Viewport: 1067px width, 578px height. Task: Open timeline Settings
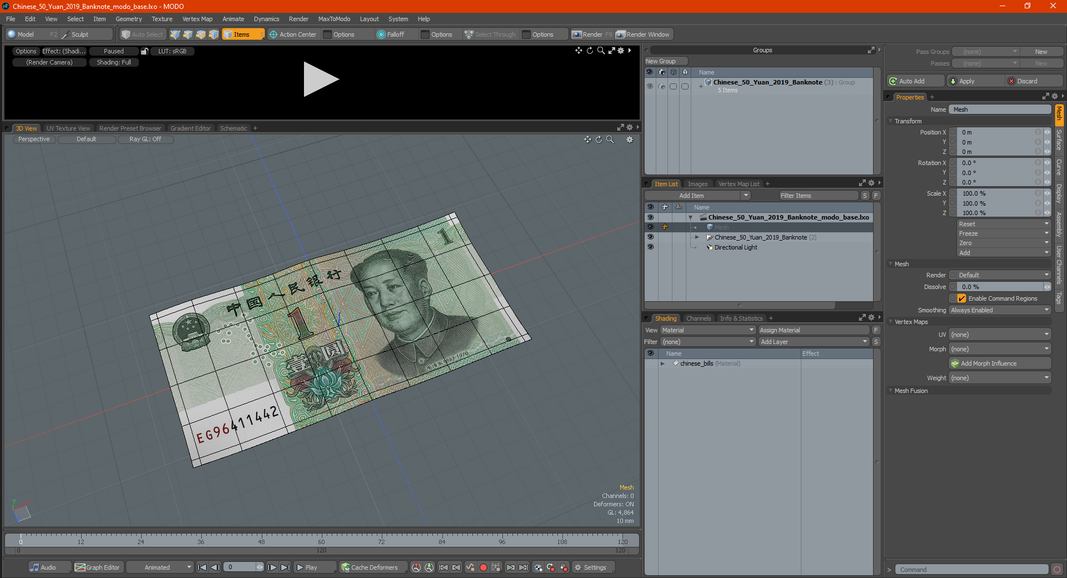pyautogui.click(x=594, y=567)
